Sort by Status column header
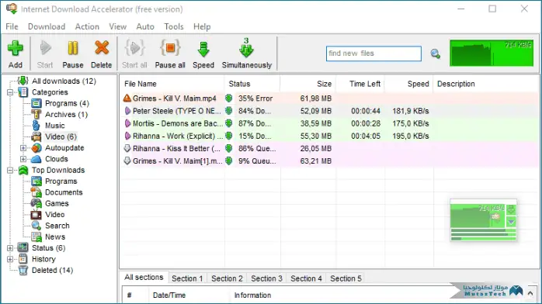The height and width of the screenshot is (304, 542). click(x=252, y=84)
